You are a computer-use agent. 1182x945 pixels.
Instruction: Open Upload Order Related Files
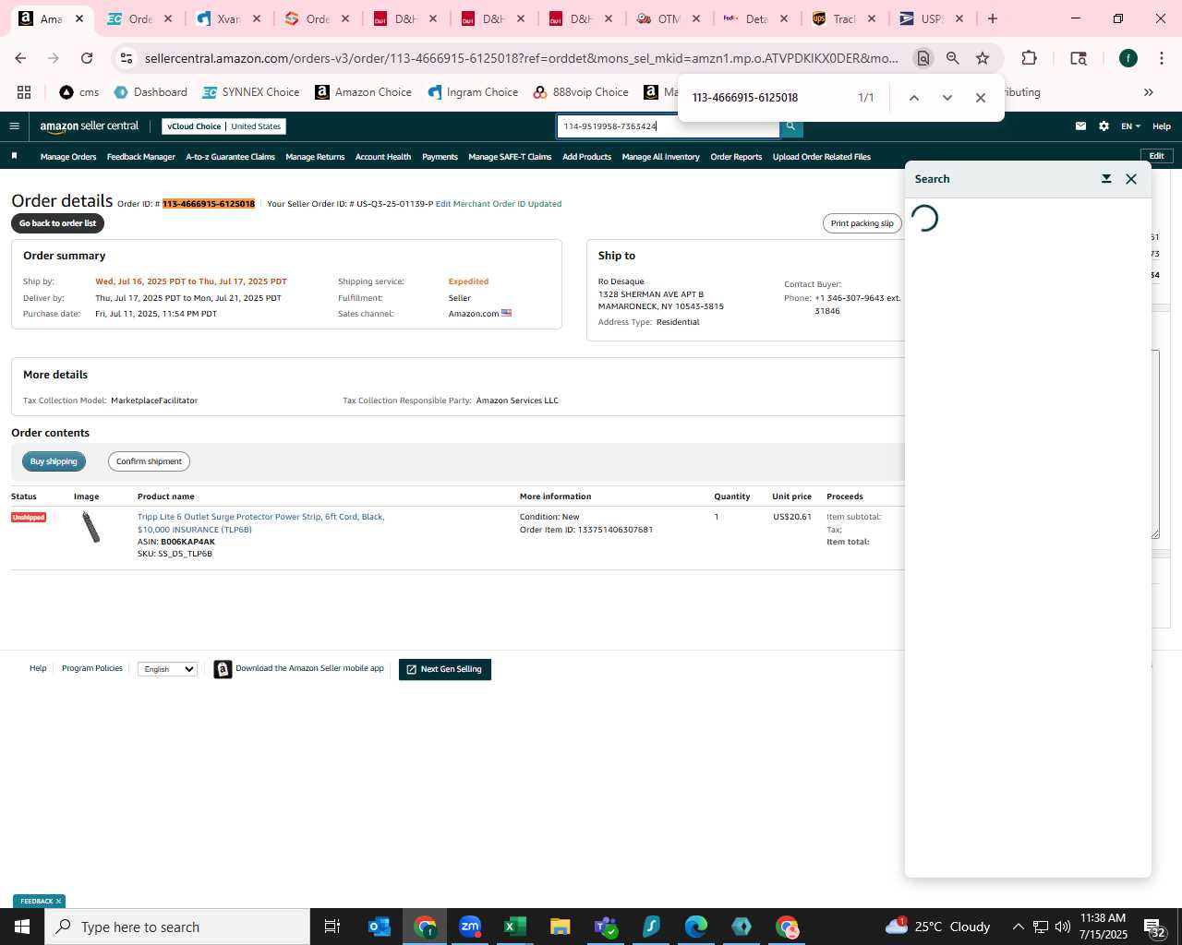click(x=822, y=157)
